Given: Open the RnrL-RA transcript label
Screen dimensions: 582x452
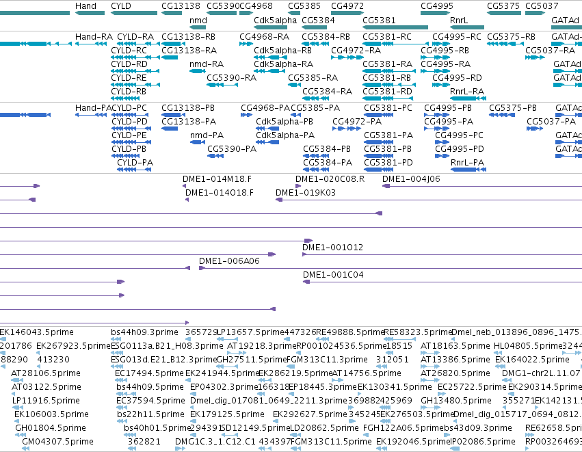Looking at the screenshot, I should point(467,92).
